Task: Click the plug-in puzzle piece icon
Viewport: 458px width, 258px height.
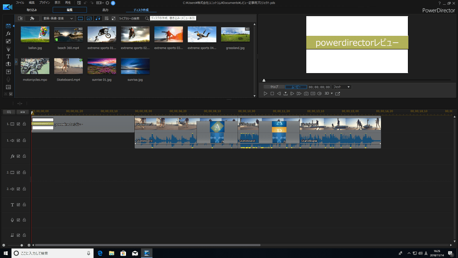Action: 32,18
